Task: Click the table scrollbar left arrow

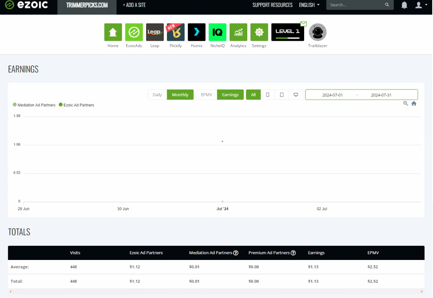Action: pyautogui.click(x=10, y=291)
